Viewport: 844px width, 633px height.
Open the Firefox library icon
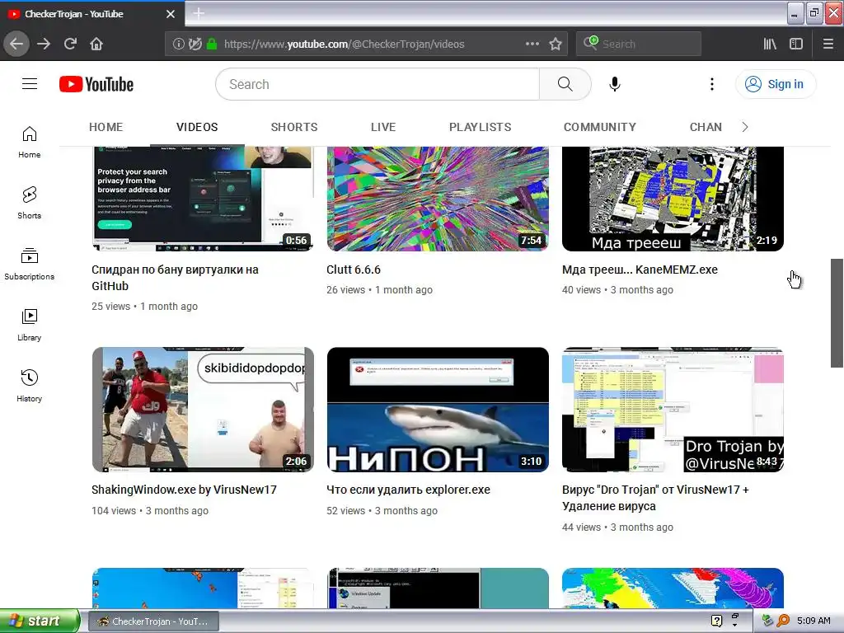pyautogui.click(x=770, y=45)
